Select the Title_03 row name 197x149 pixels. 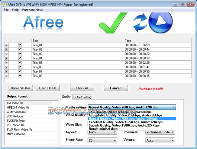(37, 54)
